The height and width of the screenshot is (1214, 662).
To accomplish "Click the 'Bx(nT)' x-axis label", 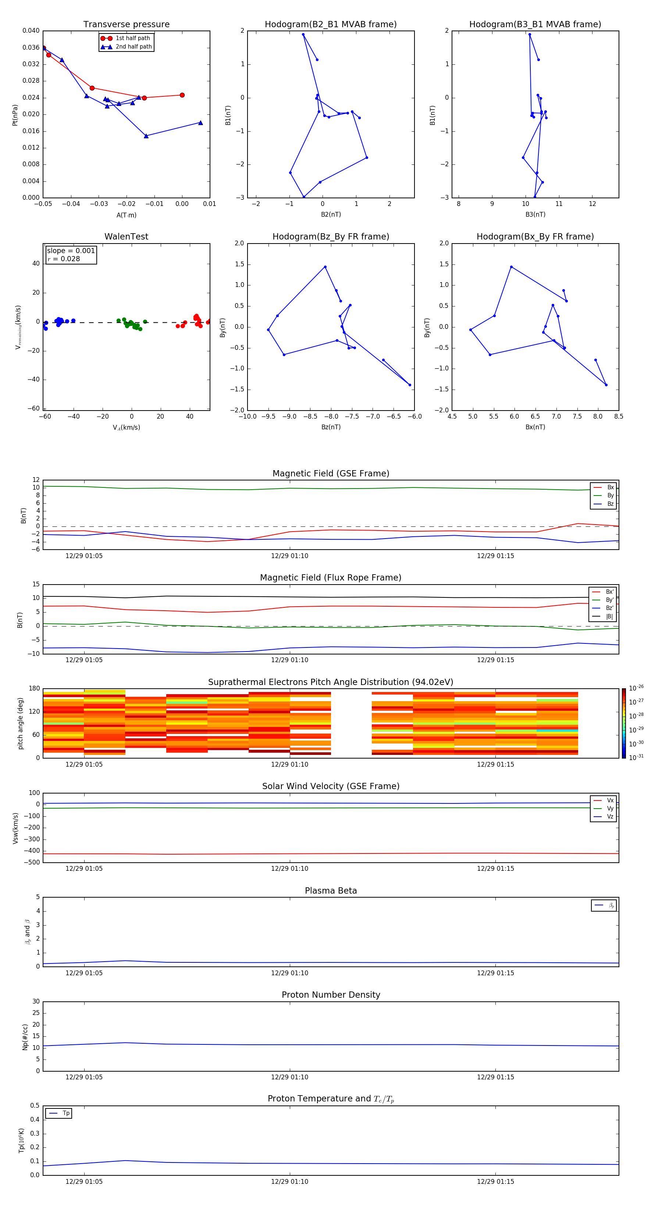I will tap(535, 427).
